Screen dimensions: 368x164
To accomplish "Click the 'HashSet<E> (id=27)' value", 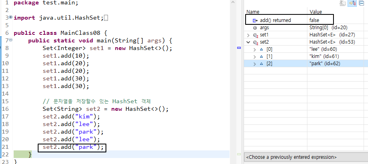I will [x=332, y=35].
